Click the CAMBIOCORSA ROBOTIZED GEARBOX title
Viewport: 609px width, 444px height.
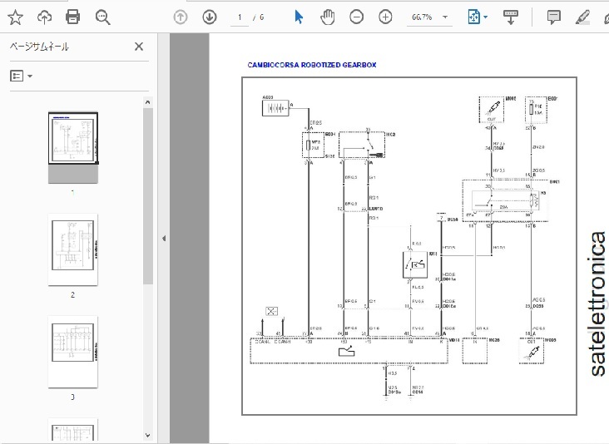(x=312, y=65)
